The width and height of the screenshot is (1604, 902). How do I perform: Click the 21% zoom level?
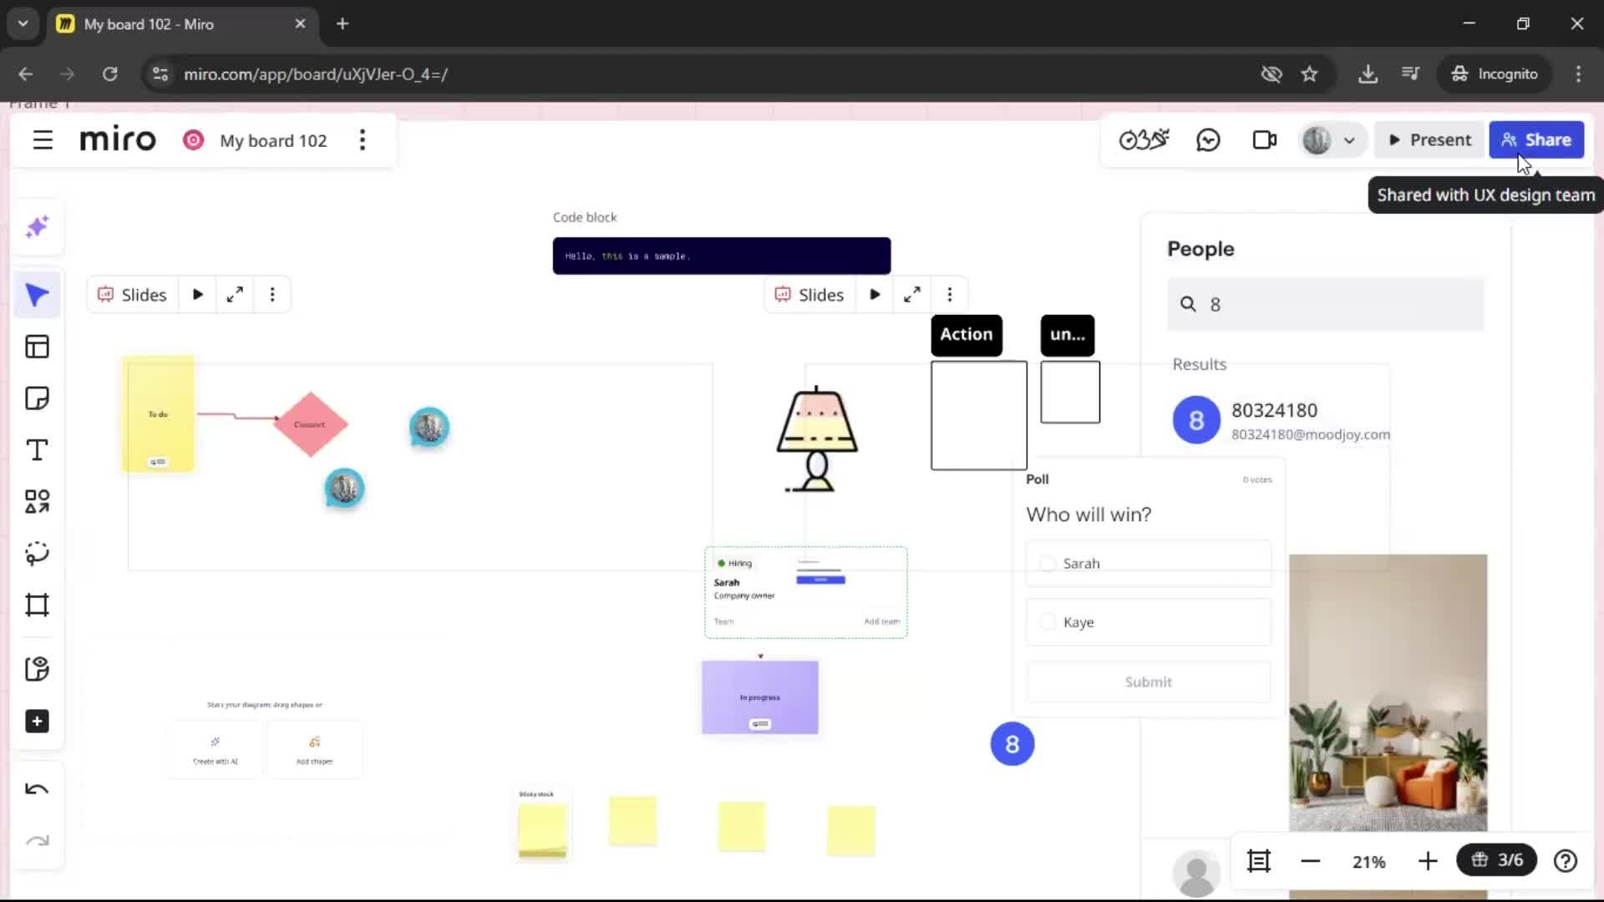(1369, 862)
